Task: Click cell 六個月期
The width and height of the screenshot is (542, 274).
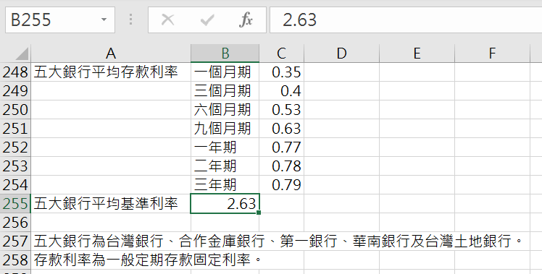Action: click(x=225, y=110)
